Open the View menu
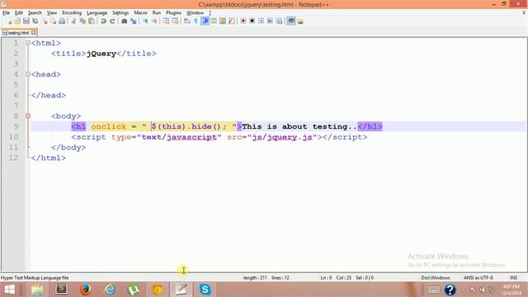The height and width of the screenshot is (297, 528). [51, 13]
